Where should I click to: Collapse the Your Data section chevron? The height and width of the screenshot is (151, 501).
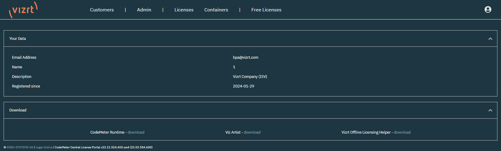point(490,39)
